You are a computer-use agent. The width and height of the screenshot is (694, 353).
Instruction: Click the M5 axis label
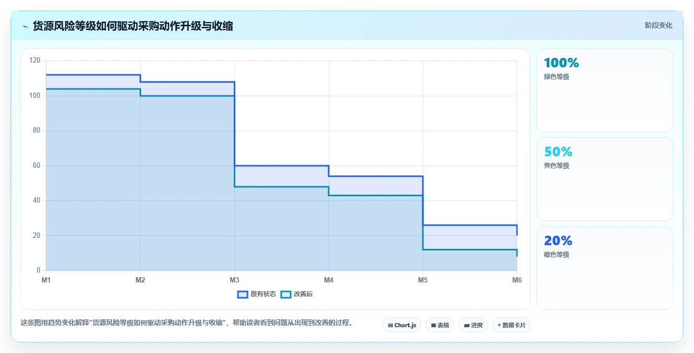click(x=423, y=280)
